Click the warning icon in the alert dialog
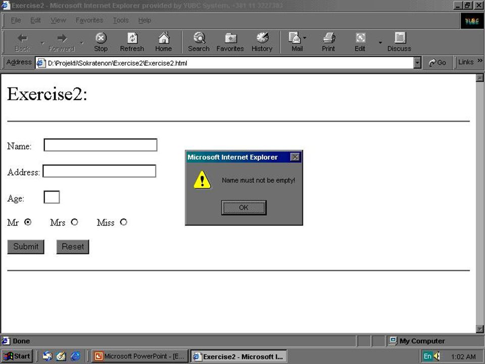 pos(202,180)
